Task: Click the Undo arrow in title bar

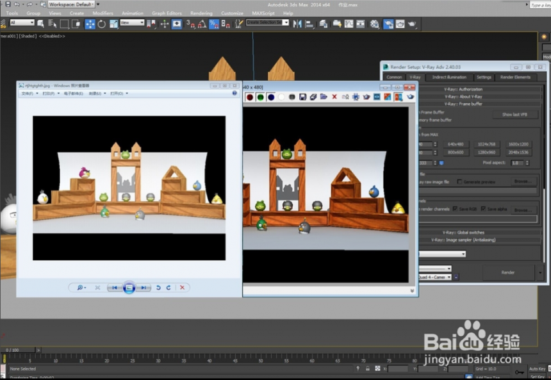Action: click(17, 4)
